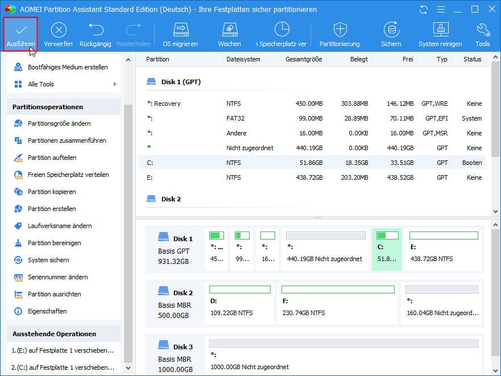Viewport: 501px width, 376px height.
Task: Undo with the Rückgängig toolbar icon
Action: click(x=95, y=30)
